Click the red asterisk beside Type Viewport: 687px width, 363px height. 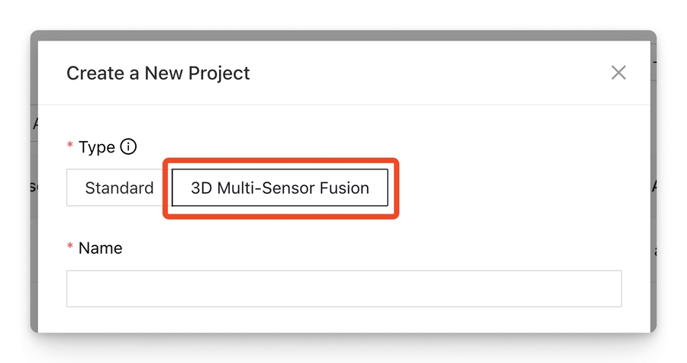coord(70,147)
